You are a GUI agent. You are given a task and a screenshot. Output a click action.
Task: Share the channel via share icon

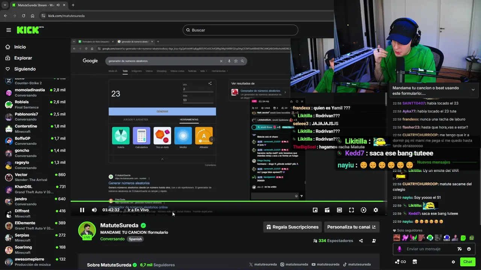(x=361, y=241)
